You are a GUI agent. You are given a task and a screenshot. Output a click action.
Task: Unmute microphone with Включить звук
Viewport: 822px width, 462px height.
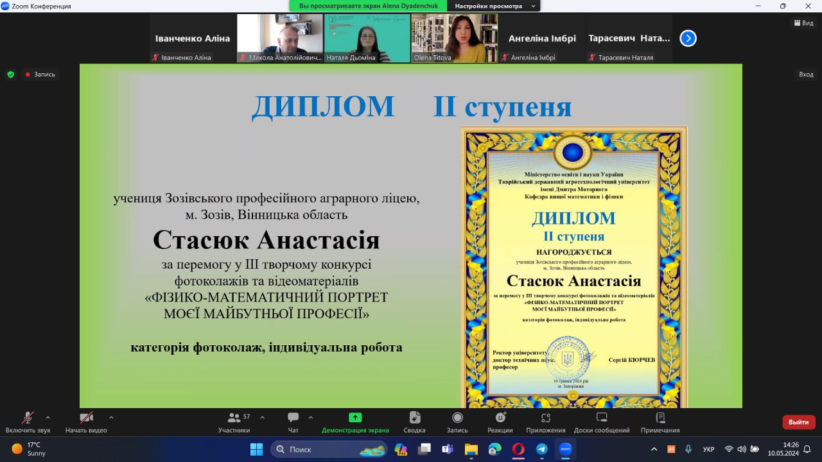28,422
